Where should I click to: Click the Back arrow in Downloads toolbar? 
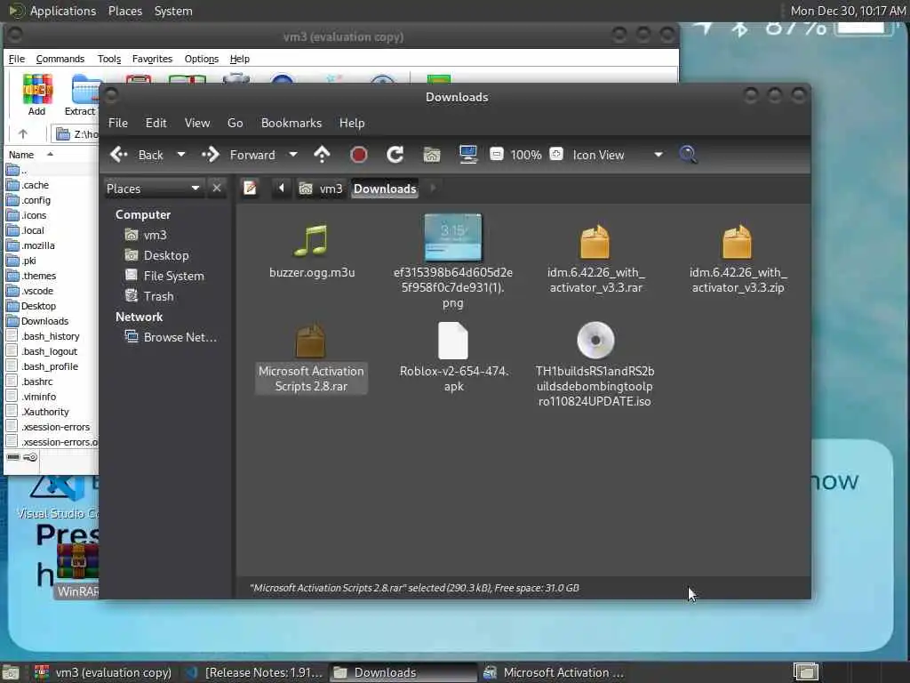click(119, 155)
